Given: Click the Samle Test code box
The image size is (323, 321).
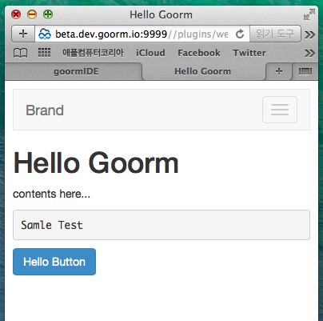Looking at the screenshot, I should [x=161, y=225].
